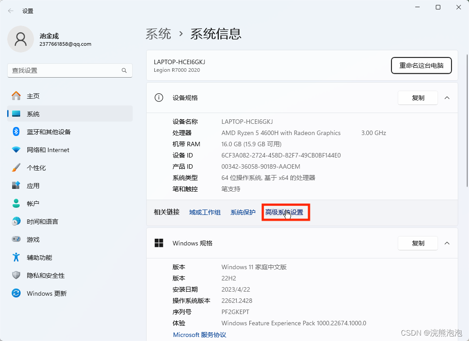The width and height of the screenshot is (469, 341).
Task: Click the back arrow icon
Action: pos(11,11)
